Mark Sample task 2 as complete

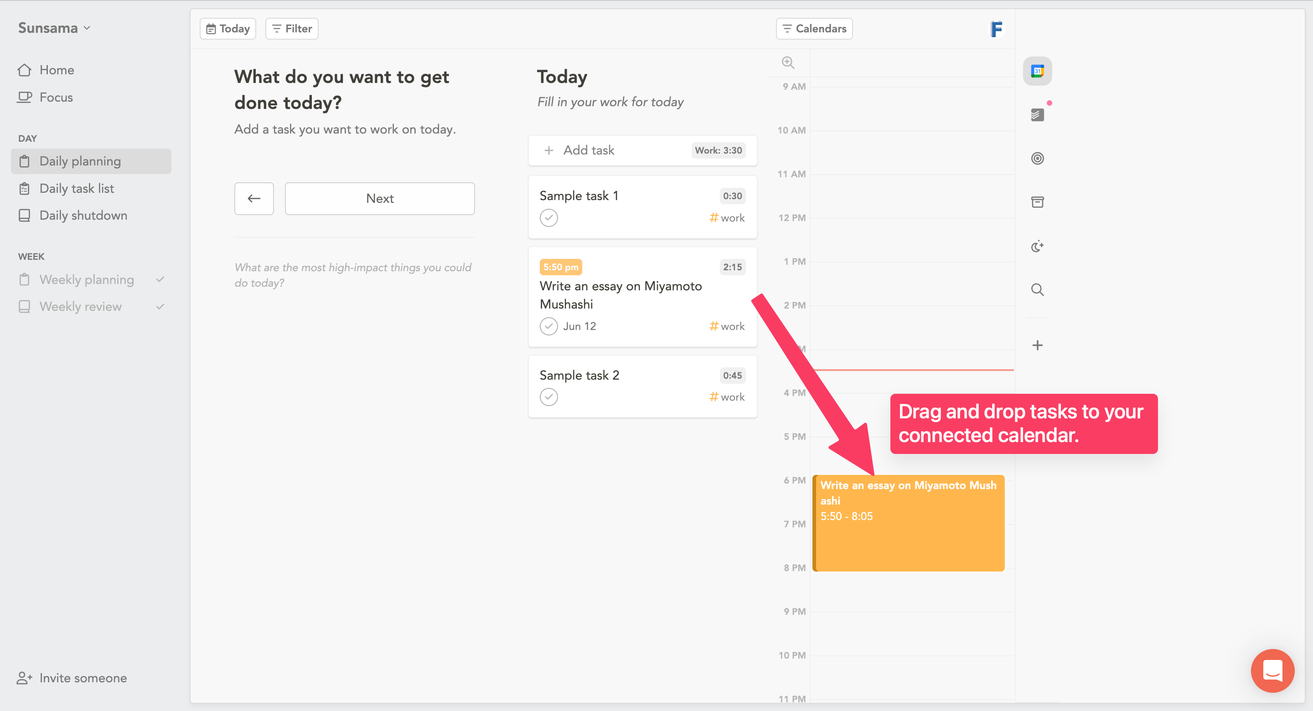click(x=548, y=397)
